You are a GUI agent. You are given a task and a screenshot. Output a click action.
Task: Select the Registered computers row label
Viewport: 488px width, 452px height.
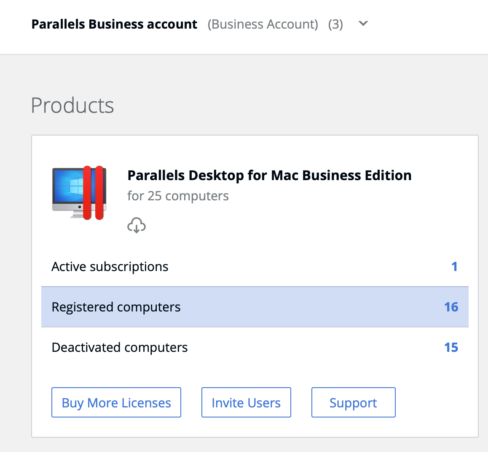[116, 307]
